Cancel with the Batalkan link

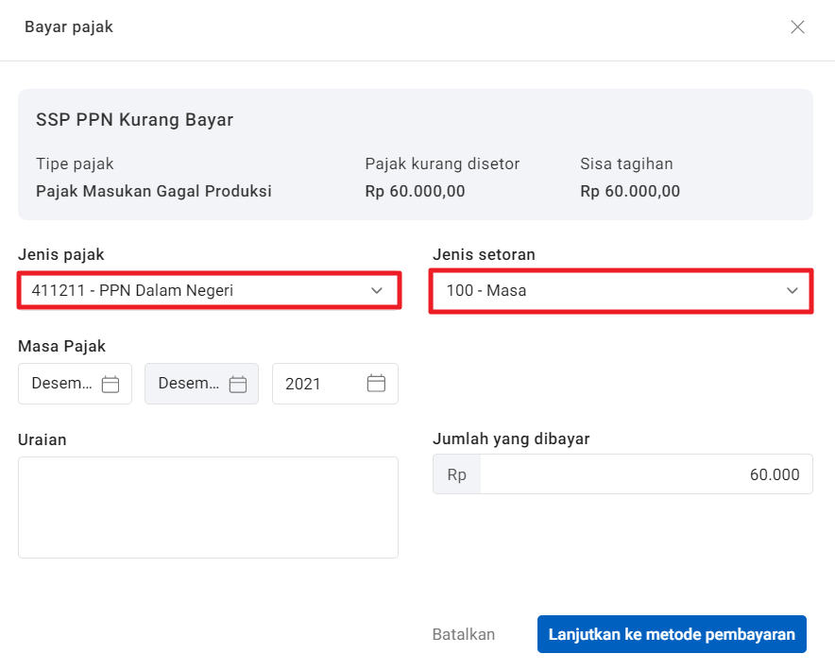[464, 634]
